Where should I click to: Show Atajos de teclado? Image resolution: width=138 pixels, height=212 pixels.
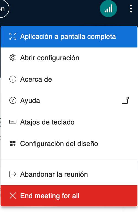coord(69,122)
